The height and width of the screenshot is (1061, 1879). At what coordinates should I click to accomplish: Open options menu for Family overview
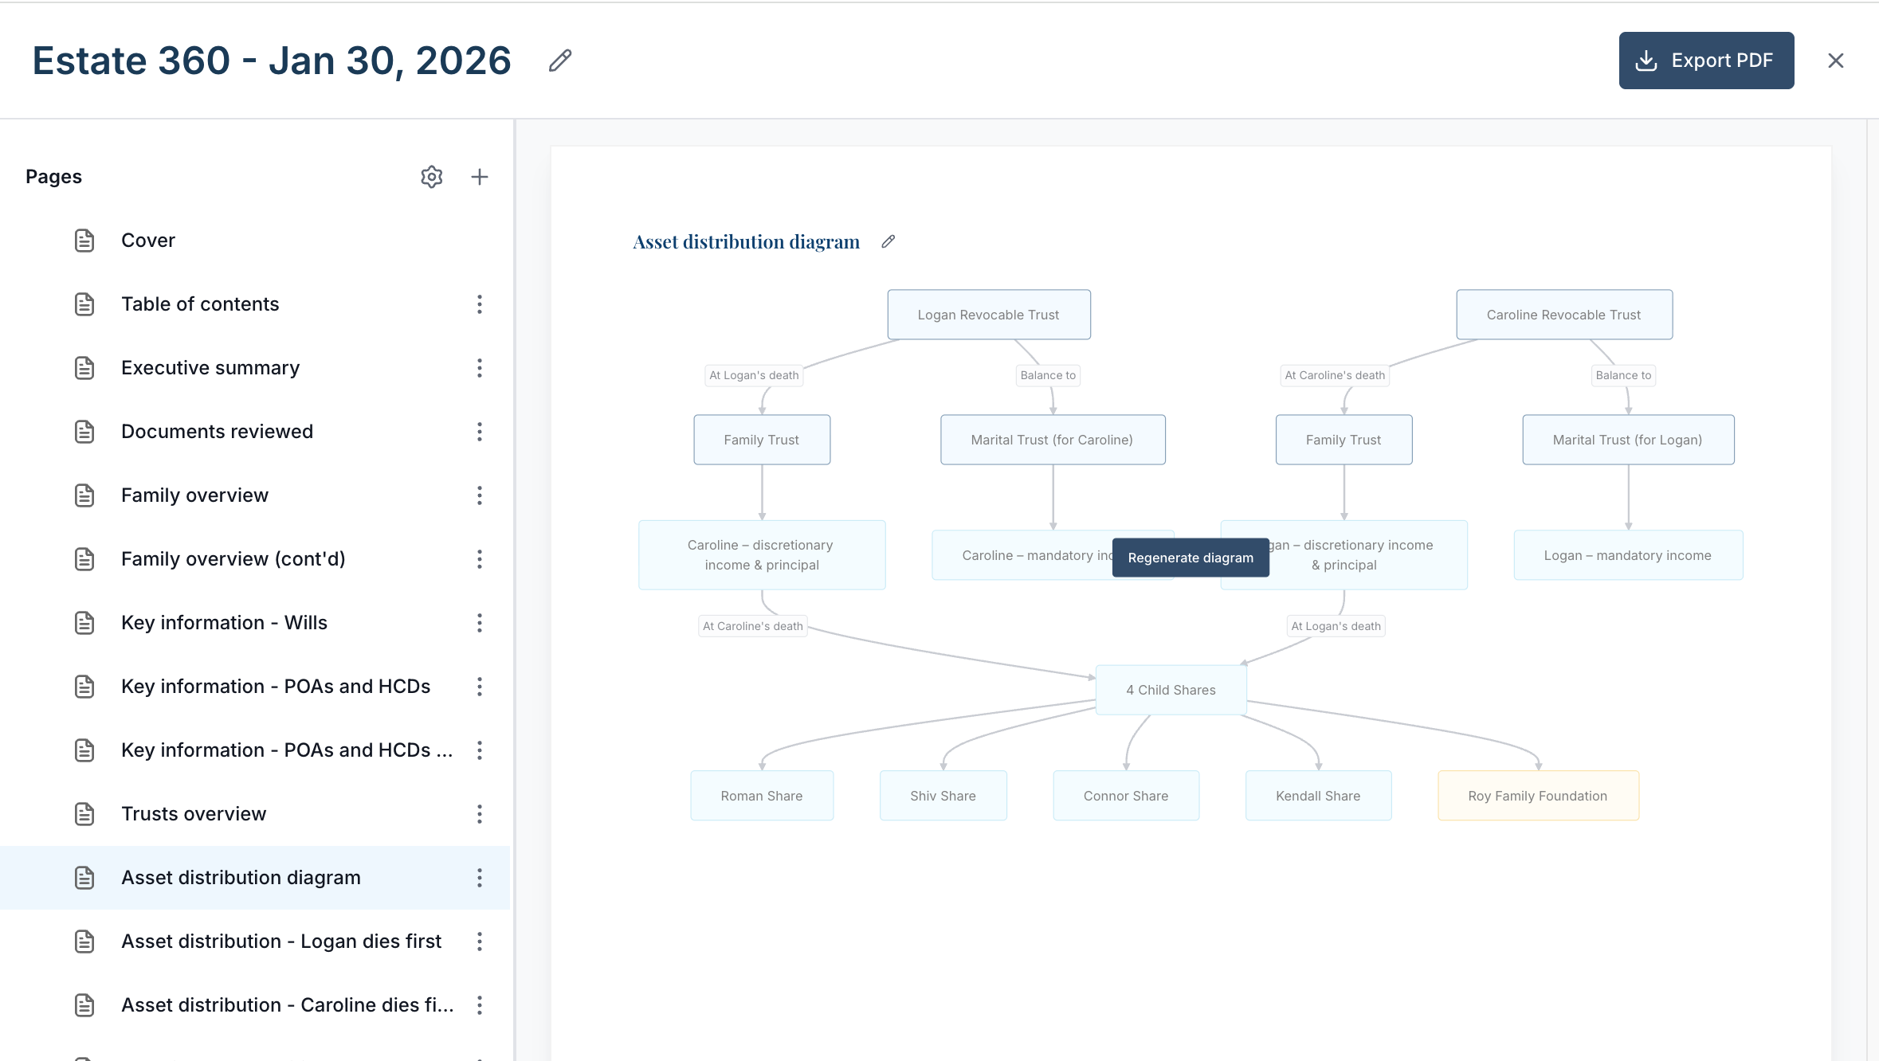coord(479,495)
